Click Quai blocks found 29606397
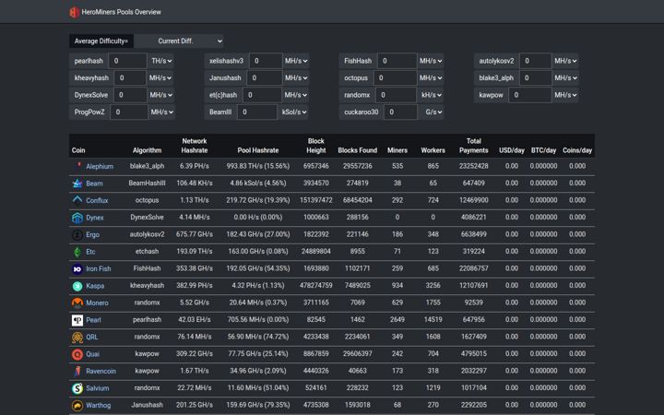 coord(358,353)
